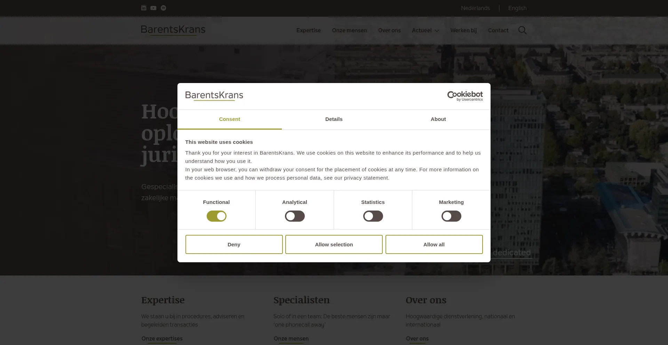Click the Functional label text
This screenshot has height=345, width=668.
click(x=216, y=202)
